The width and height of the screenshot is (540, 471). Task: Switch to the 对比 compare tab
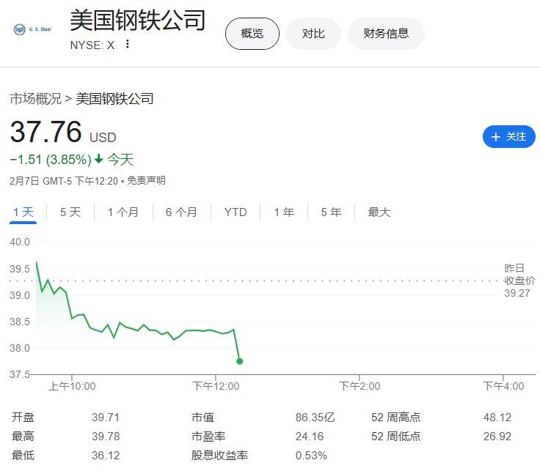click(313, 34)
